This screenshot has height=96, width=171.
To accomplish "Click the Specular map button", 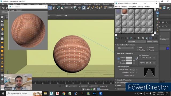I will (x=134, y=63).
